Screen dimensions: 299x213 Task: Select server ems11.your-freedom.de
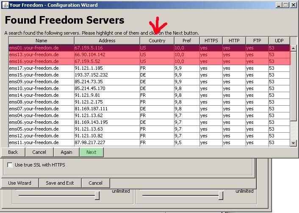point(149,142)
